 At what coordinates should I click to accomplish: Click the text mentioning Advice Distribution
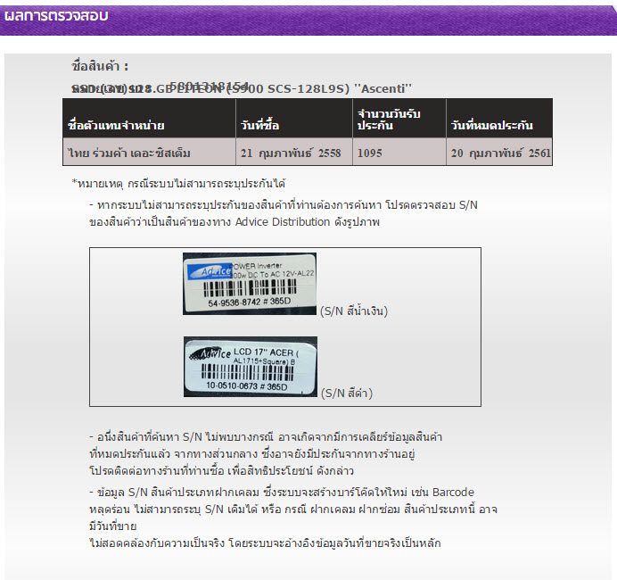click(x=284, y=213)
